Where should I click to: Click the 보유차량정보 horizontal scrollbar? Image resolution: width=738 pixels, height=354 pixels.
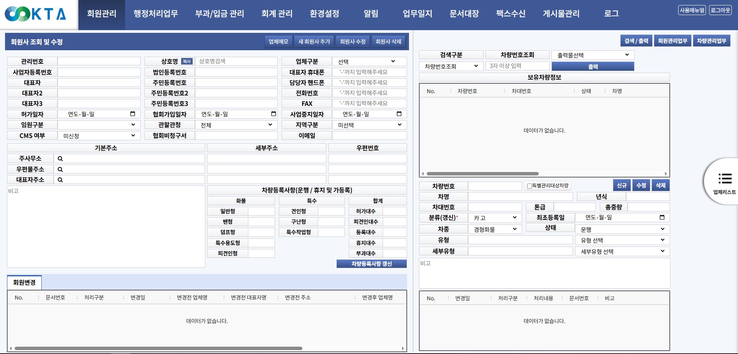tap(482, 174)
